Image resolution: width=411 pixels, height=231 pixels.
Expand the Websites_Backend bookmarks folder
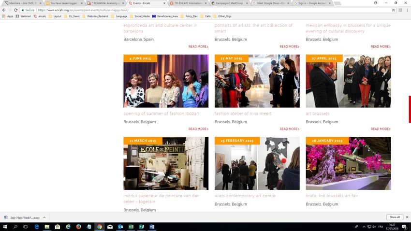tap(95, 16)
